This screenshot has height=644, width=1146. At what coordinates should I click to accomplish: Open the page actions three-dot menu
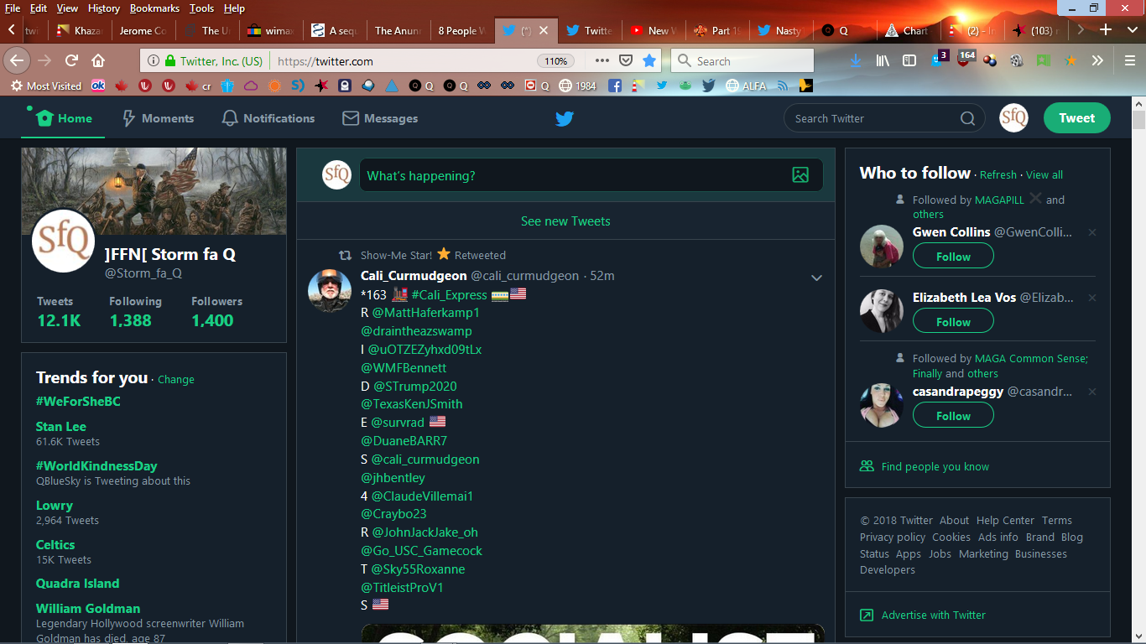pos(602,60)
